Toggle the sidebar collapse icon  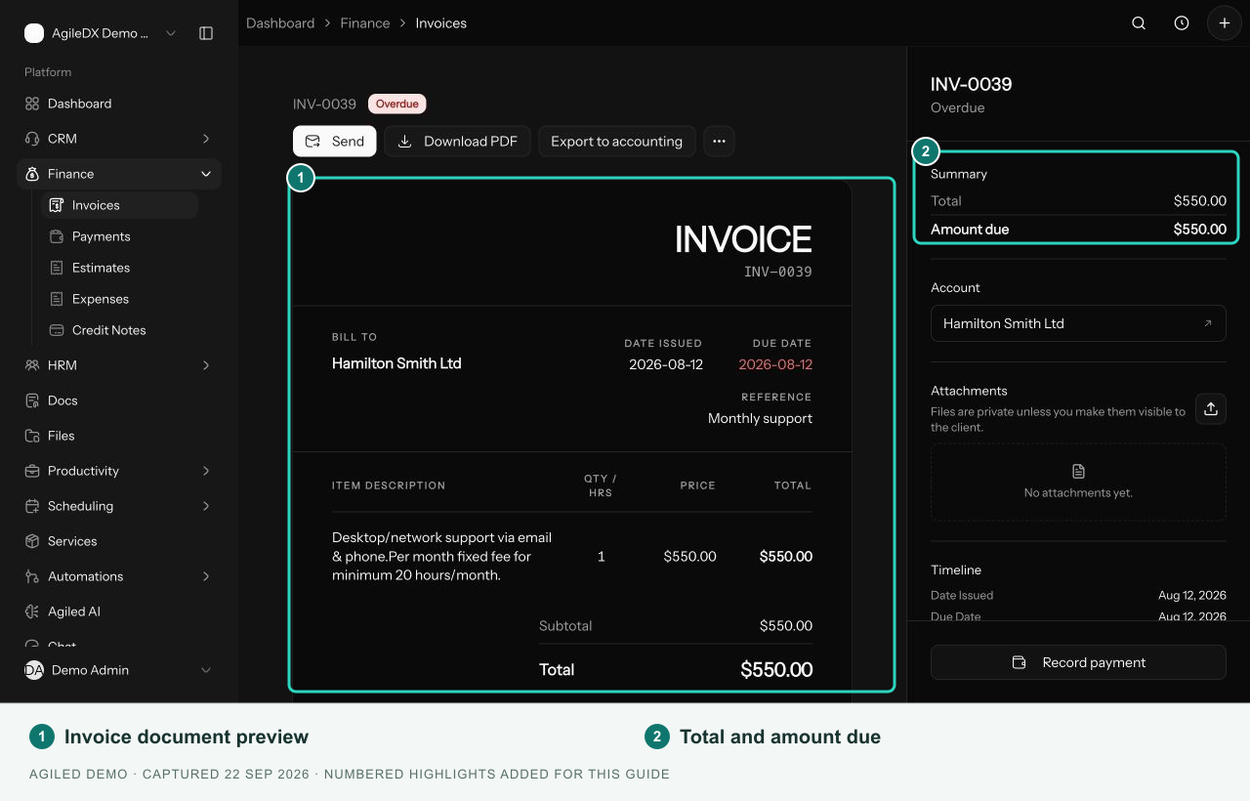click(x=206, y=33)
